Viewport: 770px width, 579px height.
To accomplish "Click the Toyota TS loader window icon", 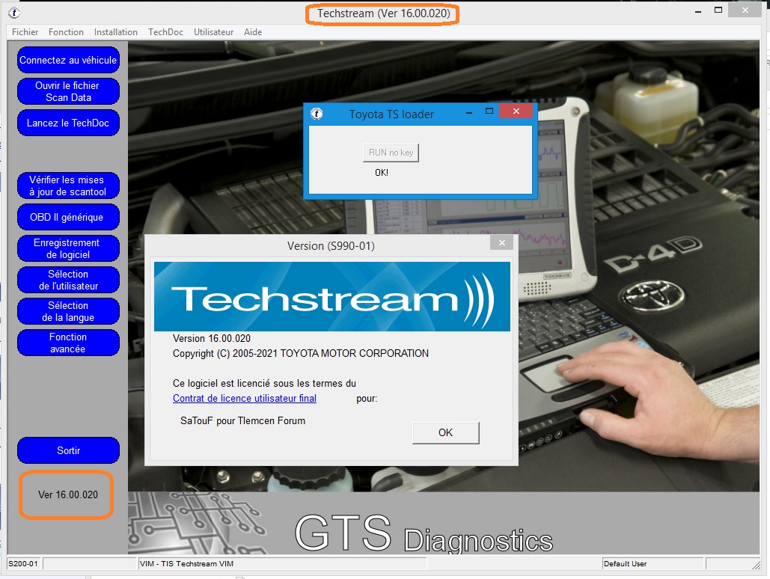I will pyautogui.click(x=317, y=114).
